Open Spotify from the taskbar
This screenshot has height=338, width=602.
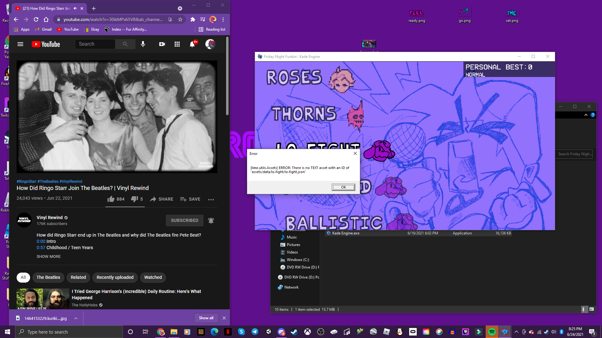tap(492, 332)
